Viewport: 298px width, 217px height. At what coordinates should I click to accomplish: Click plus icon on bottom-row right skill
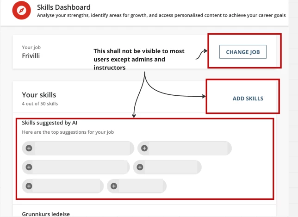click(x=114, y=186)
